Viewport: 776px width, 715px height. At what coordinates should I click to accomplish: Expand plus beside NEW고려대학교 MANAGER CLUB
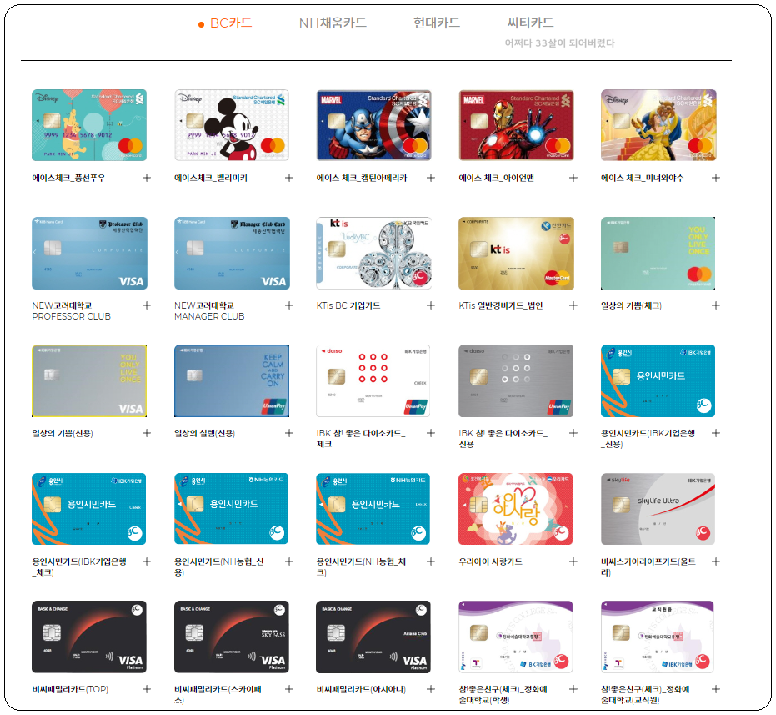(289, 305)
